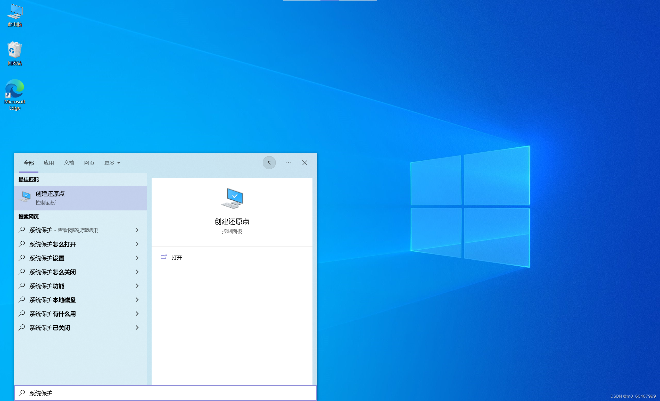This screenshot has height=401, width=660.
Task: Click the magnifier icon in search box
Action: point(22,393)
